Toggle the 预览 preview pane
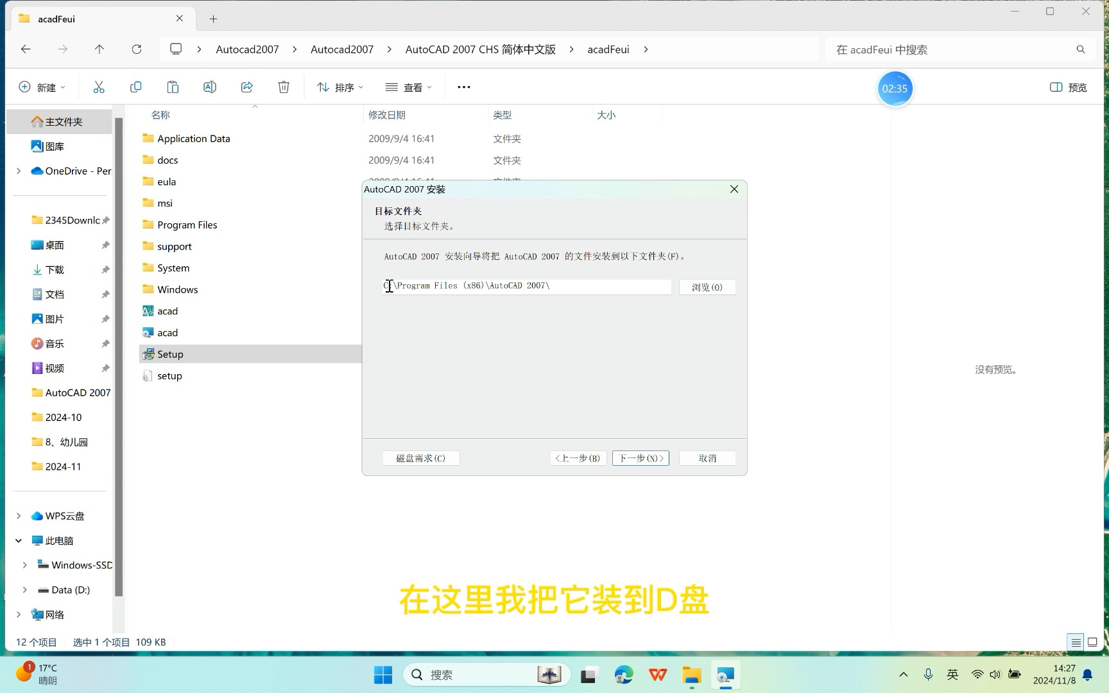This screenshot has width=1109, height=693. pos(1069,87)
